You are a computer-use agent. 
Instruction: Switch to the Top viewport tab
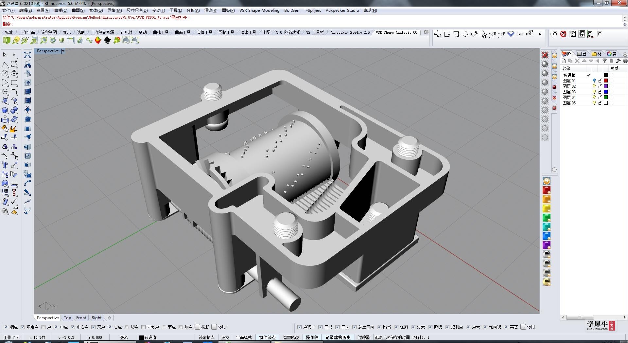67,318
